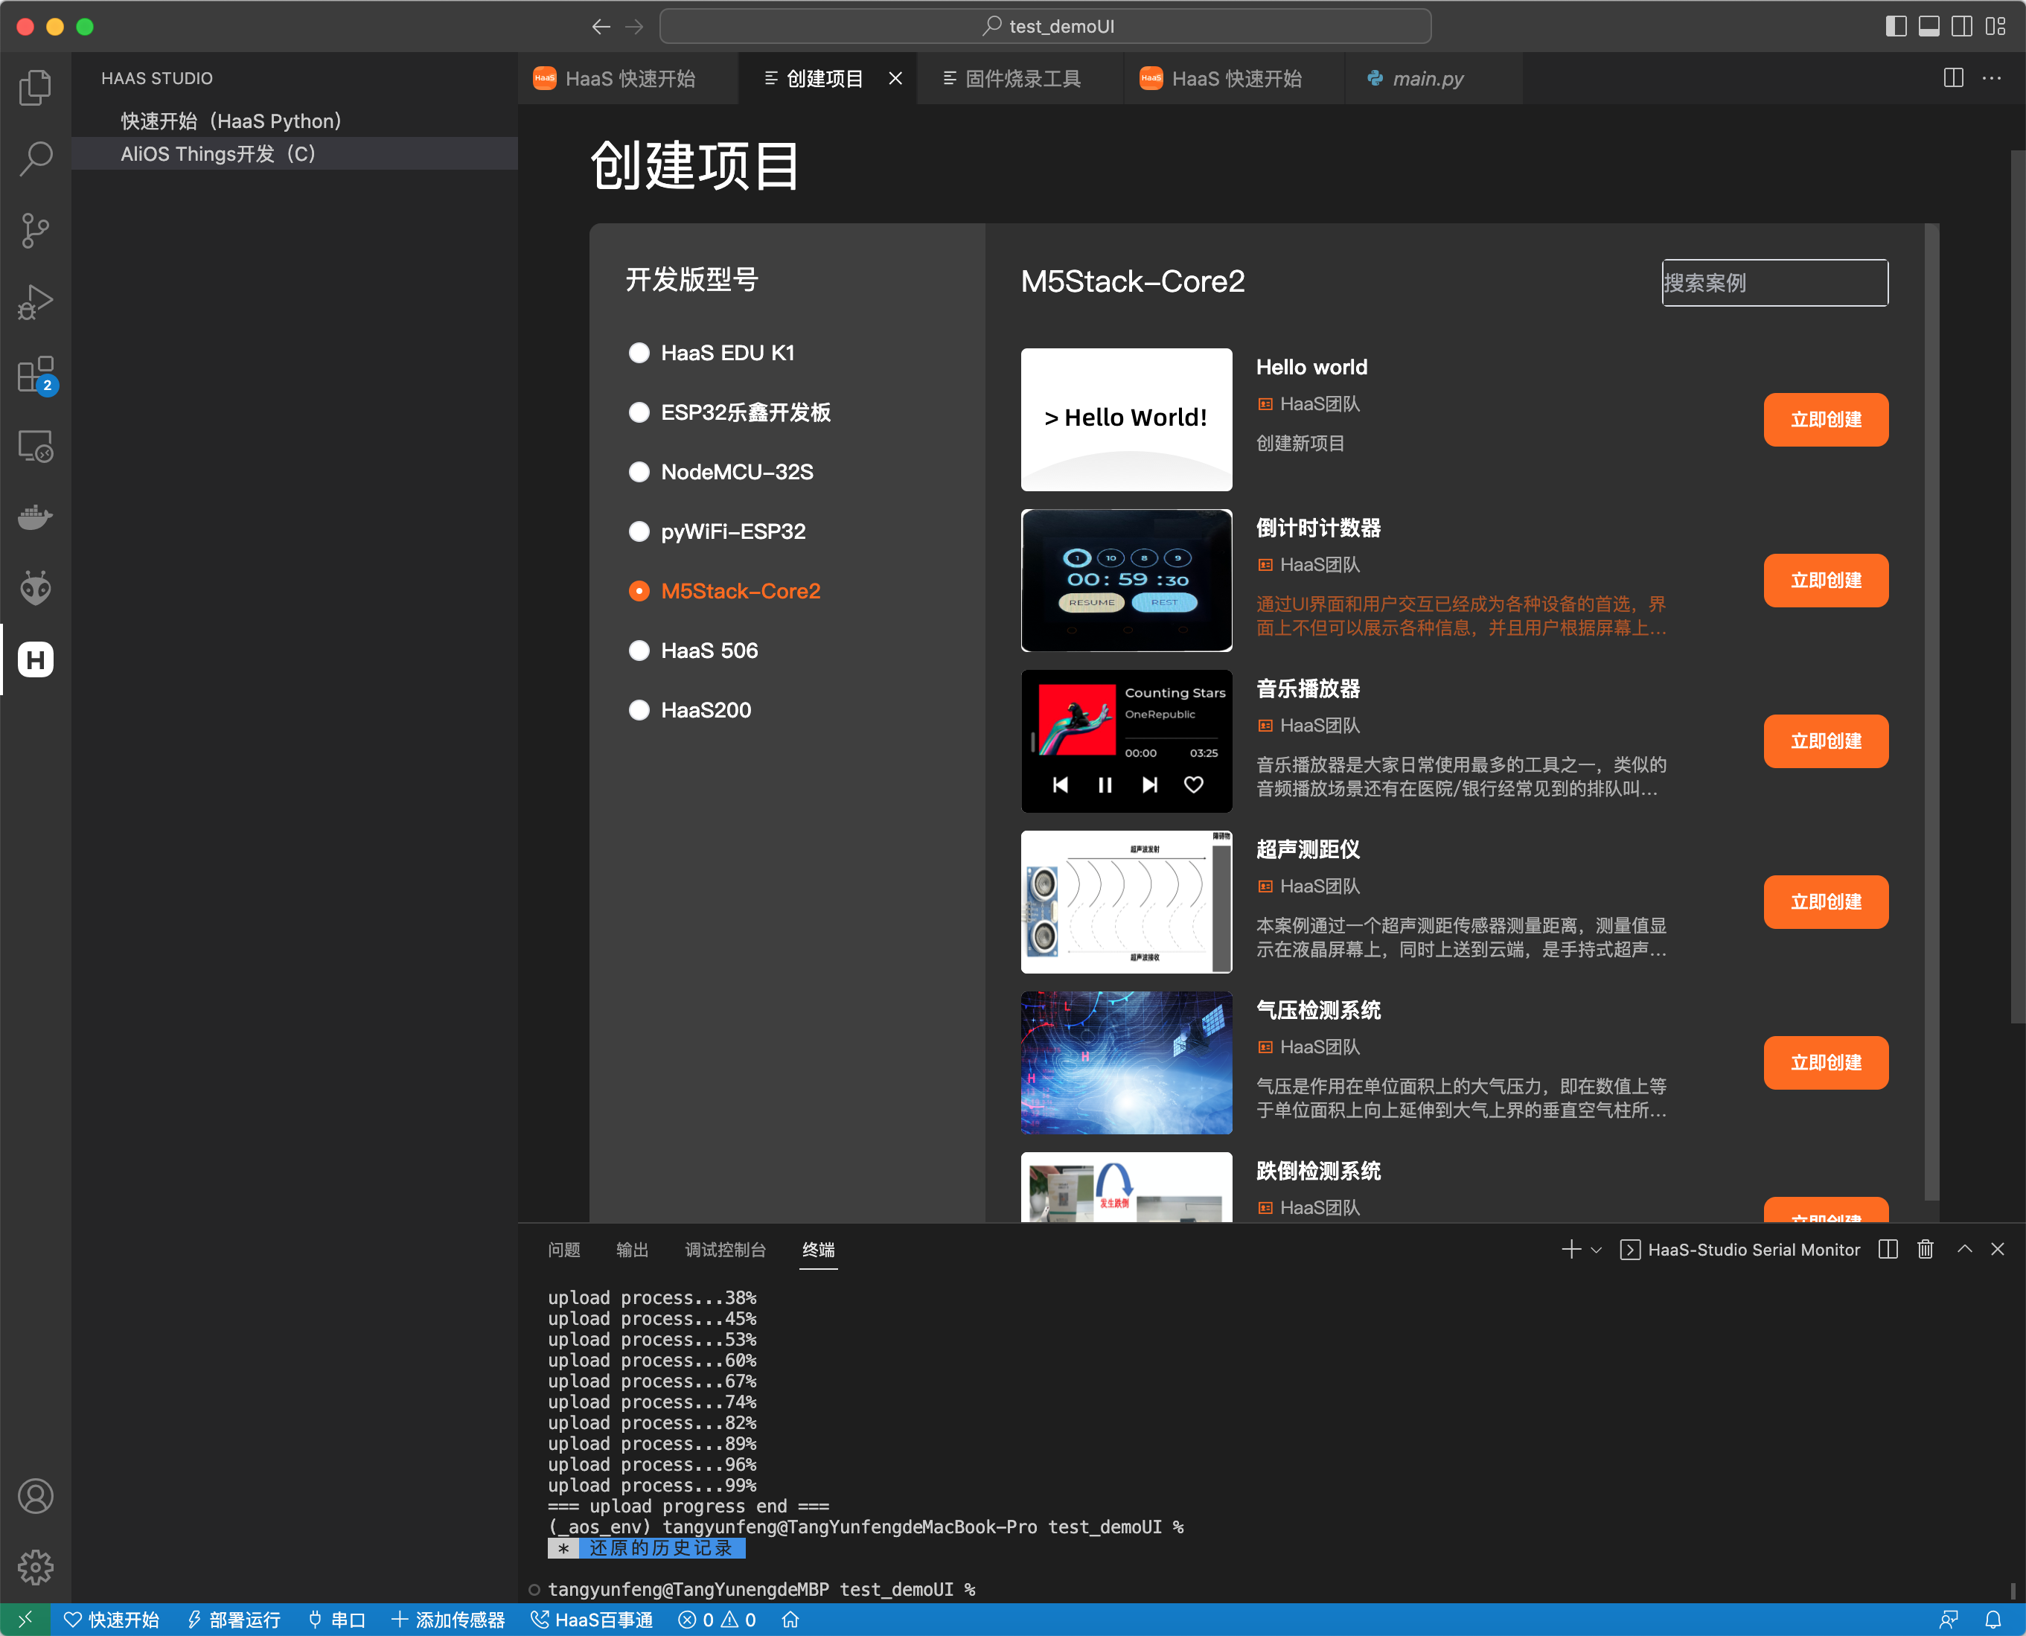Click the 搜索案例 search input field
Image resolution: width=2026 pixels, height=1636 pixels.
tap(1774, 282)
